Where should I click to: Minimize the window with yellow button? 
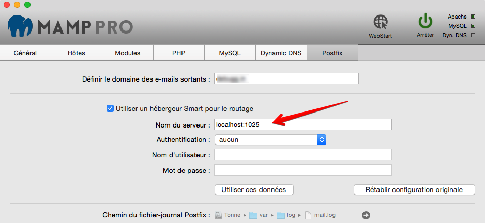point(17,5)
